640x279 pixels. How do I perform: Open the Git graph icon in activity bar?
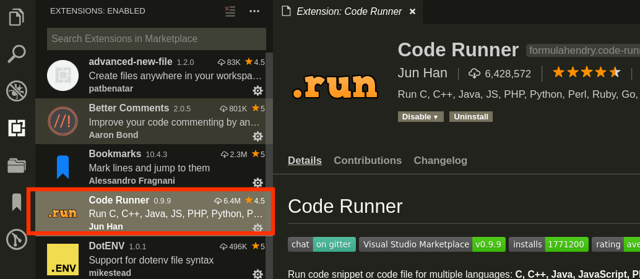pyautogui.click(x=17, y=239)
